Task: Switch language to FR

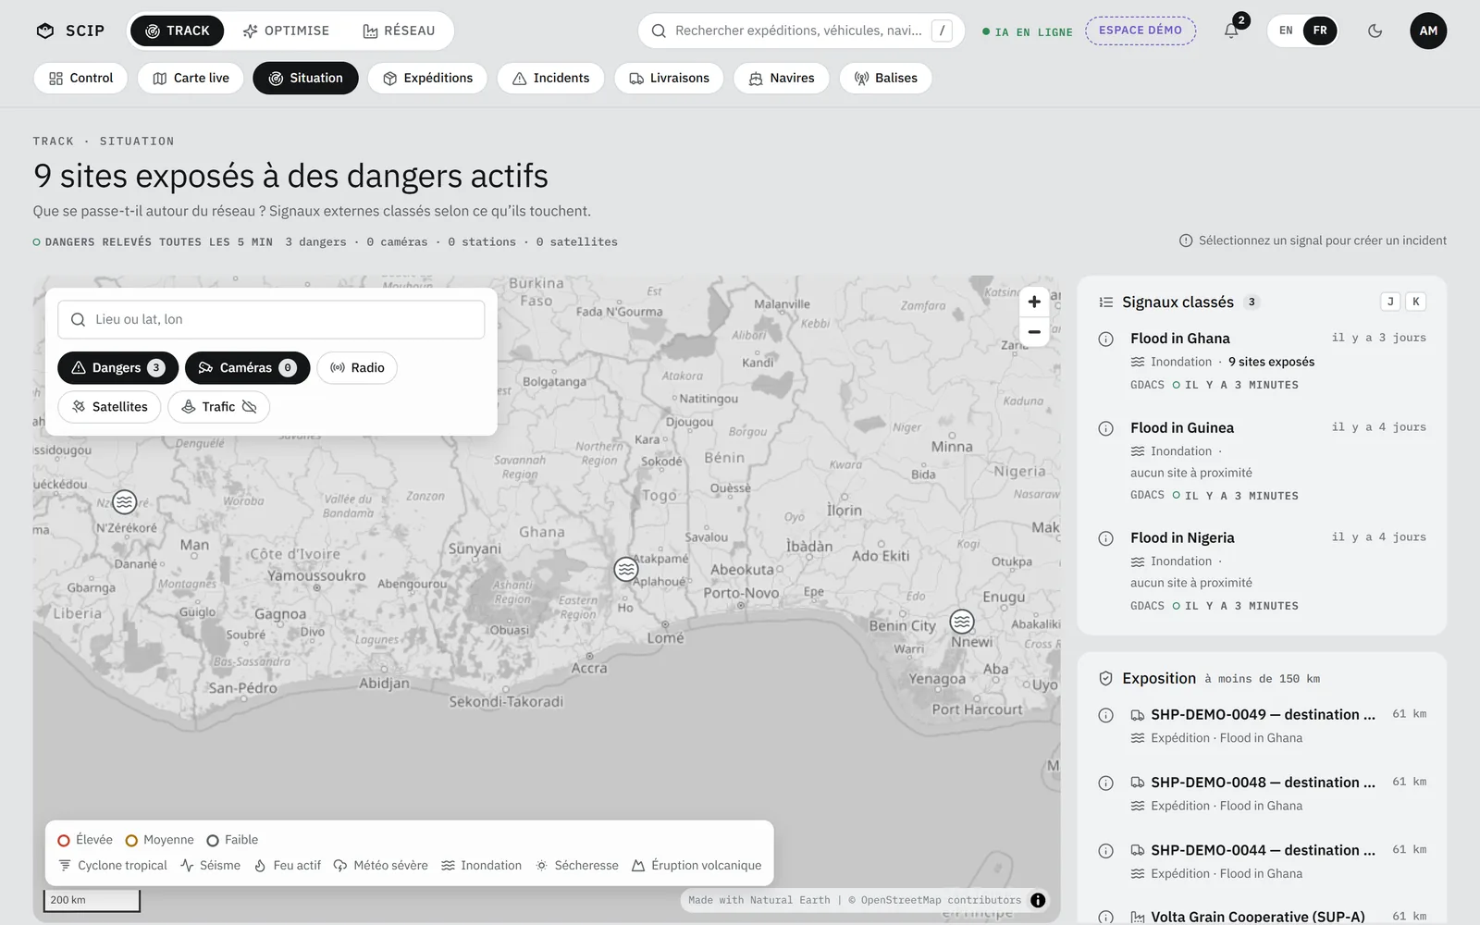Action: (1320, 31)
